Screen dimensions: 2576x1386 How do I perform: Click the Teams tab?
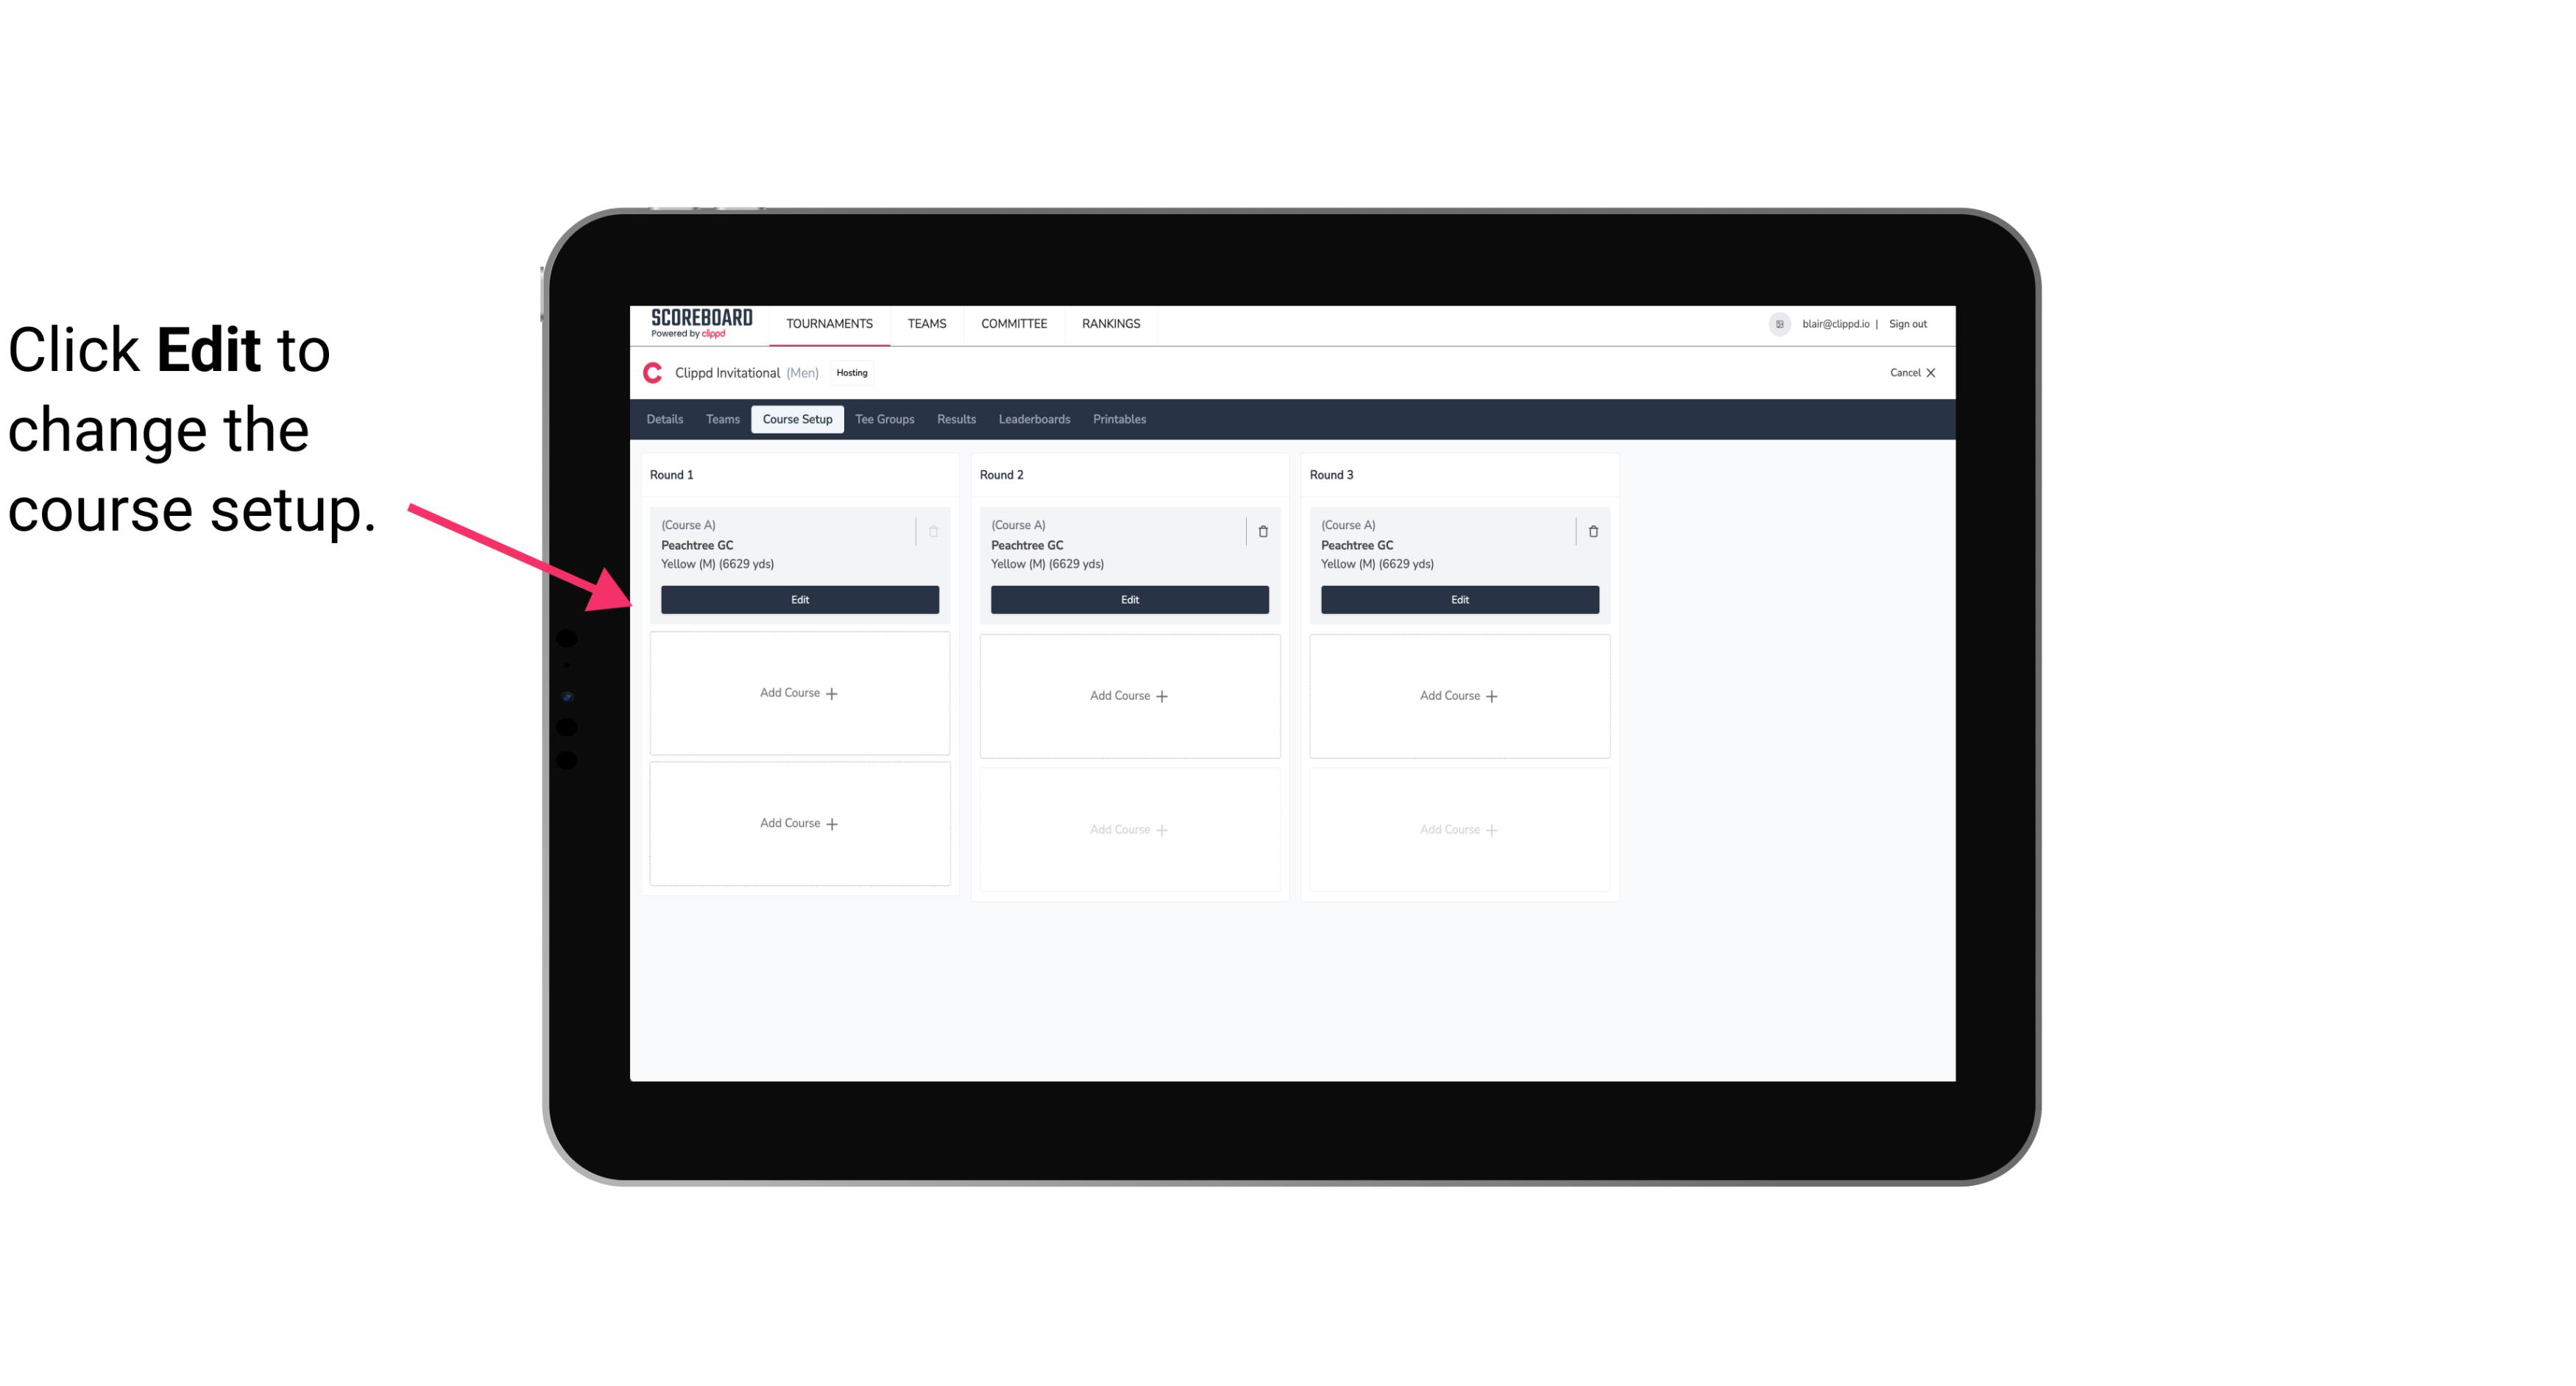[721, 418]
